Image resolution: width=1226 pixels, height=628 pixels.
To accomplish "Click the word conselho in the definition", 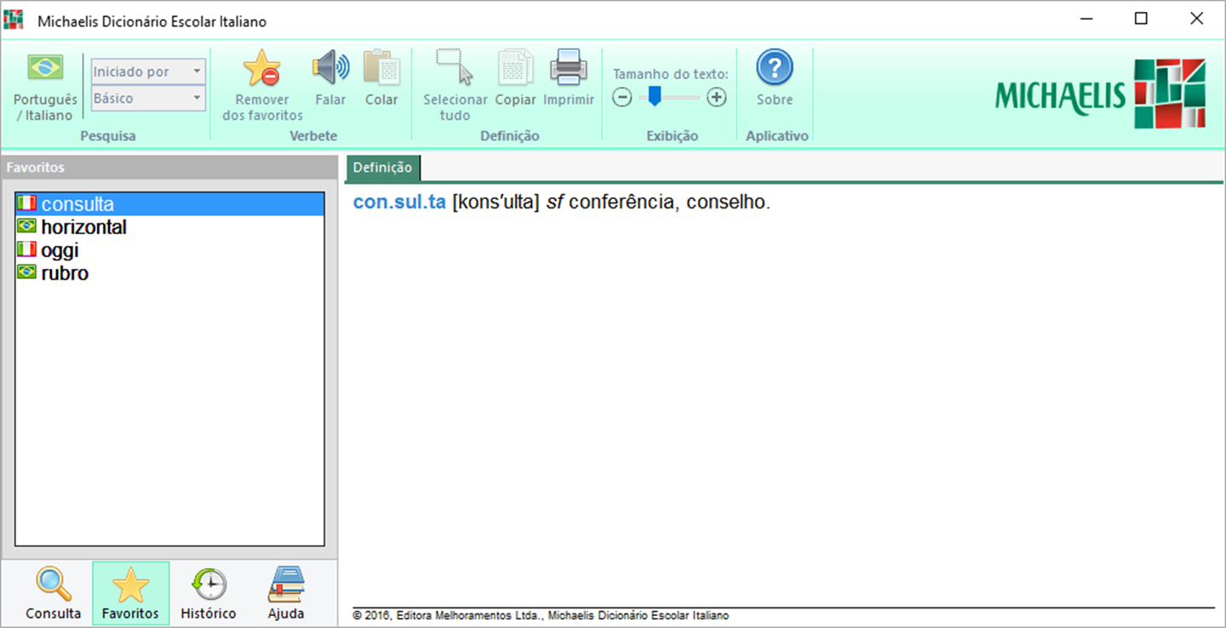I will (725, 203).
